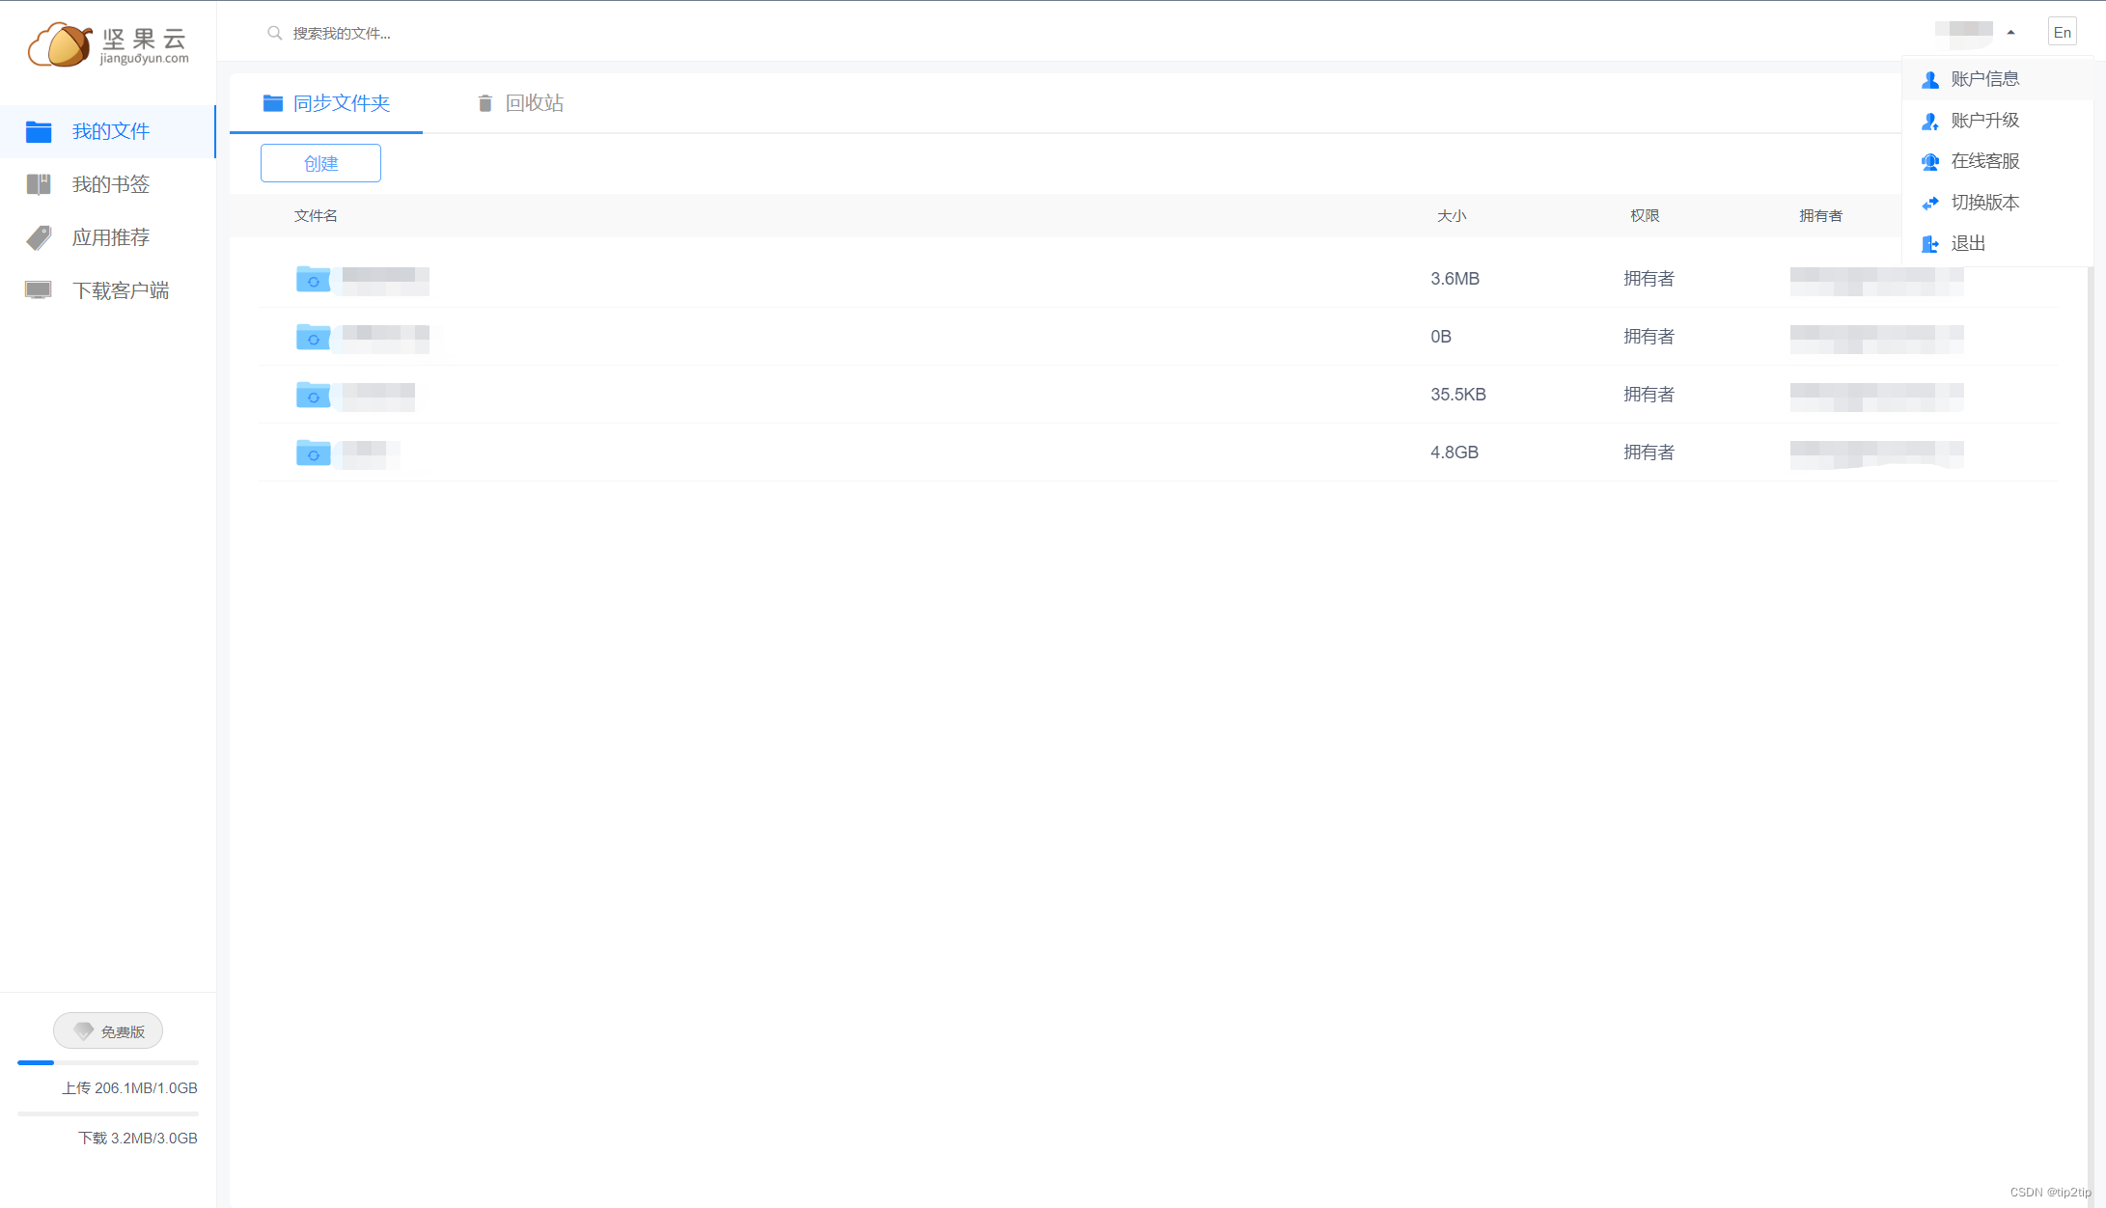Image resolution: width=2106 pixels, height=1208 pixels.
Task: Click the 0B size value
Action: point(1441,337)
